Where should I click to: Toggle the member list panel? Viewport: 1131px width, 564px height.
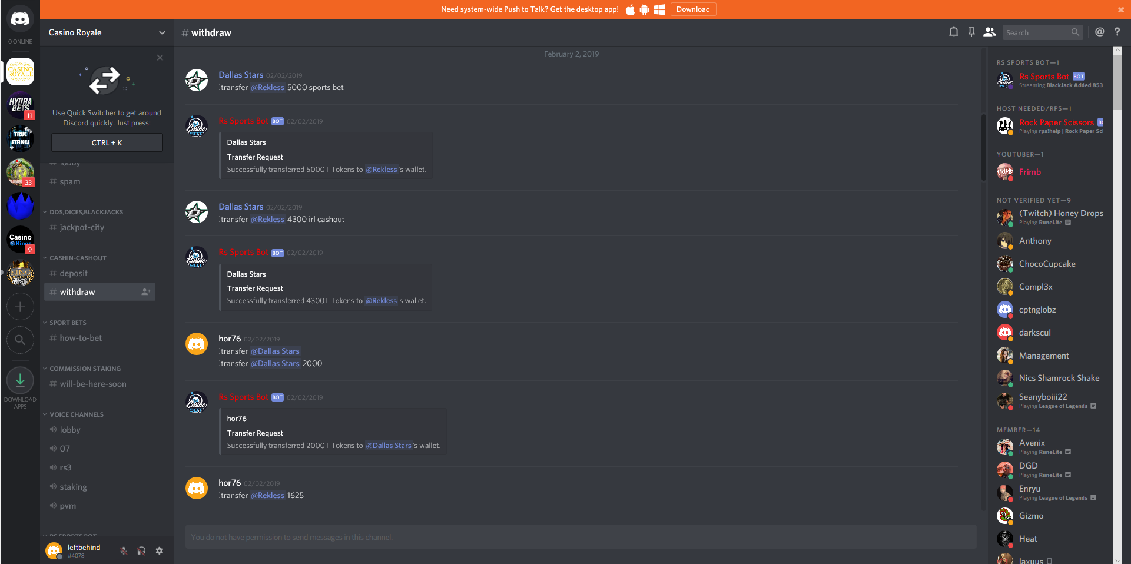(990, 32)
